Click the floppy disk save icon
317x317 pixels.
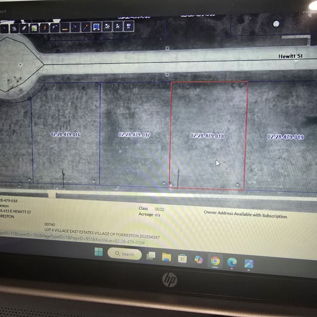(129, 26)
